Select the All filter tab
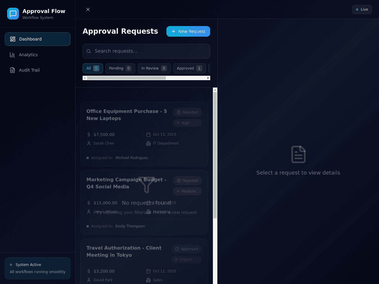This screenshot has width=379, height=284. tap(93, 68)
